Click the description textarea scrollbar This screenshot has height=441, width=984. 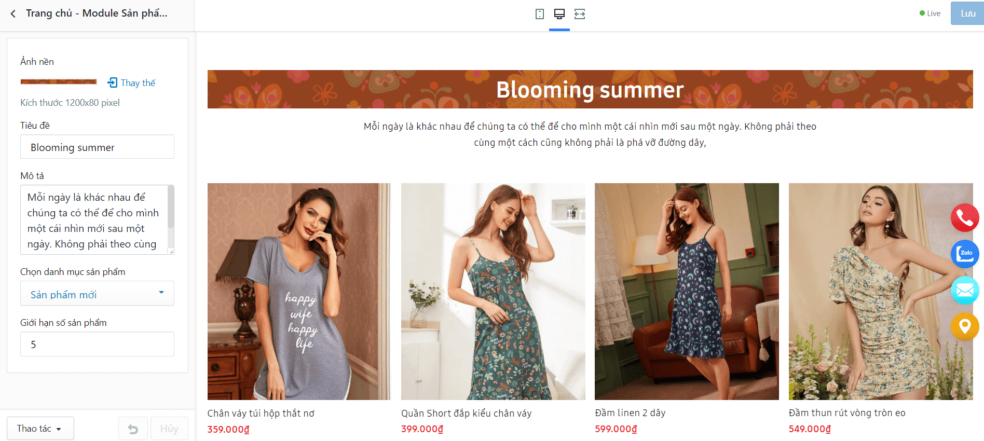(171, 208)
